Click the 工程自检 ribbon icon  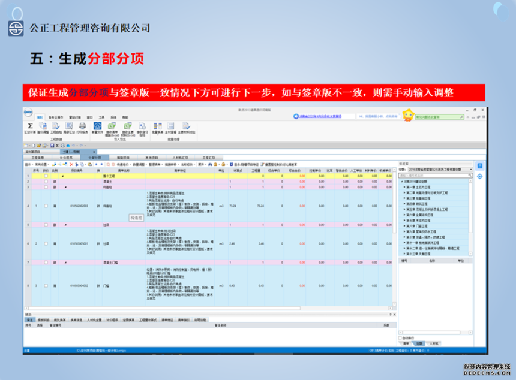[55, 126]
